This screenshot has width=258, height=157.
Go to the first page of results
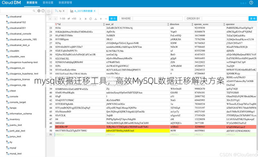[x=50, y=19]
